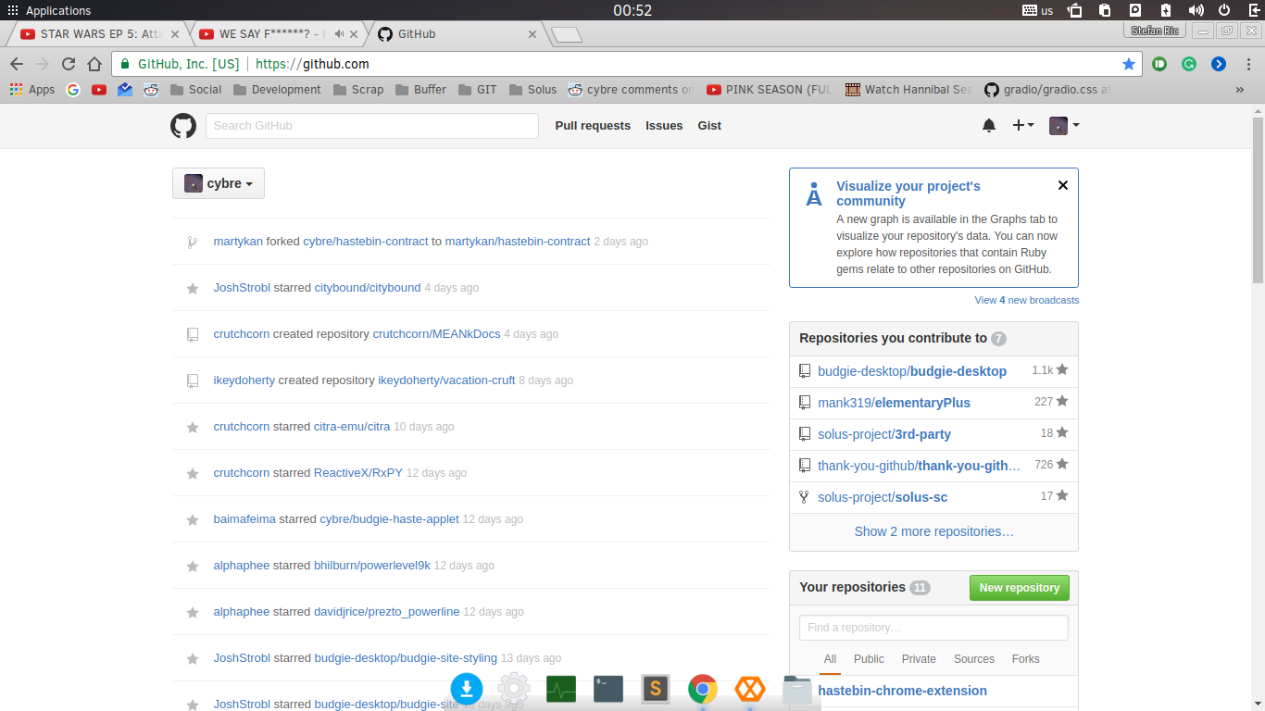Open the volume indicator in system panel

1196,10
